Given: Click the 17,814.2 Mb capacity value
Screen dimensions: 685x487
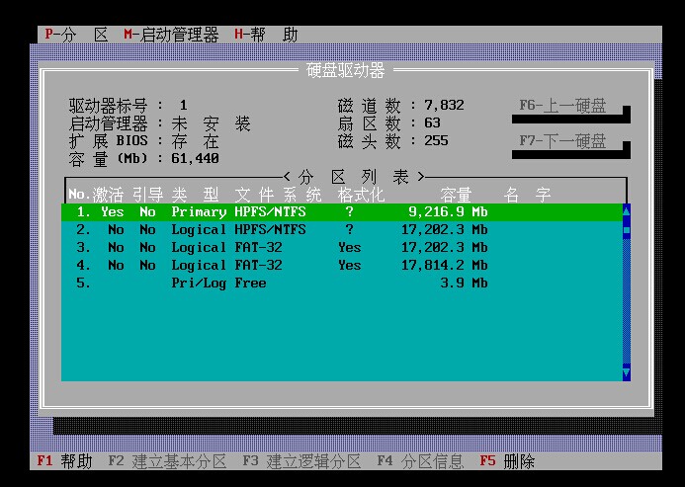Looking at the screenshot, I should click(444, 265).
